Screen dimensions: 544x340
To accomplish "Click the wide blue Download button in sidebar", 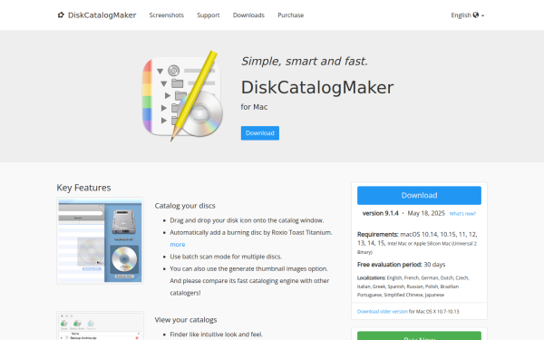I will pyautogui.click(x=419, y=195).
